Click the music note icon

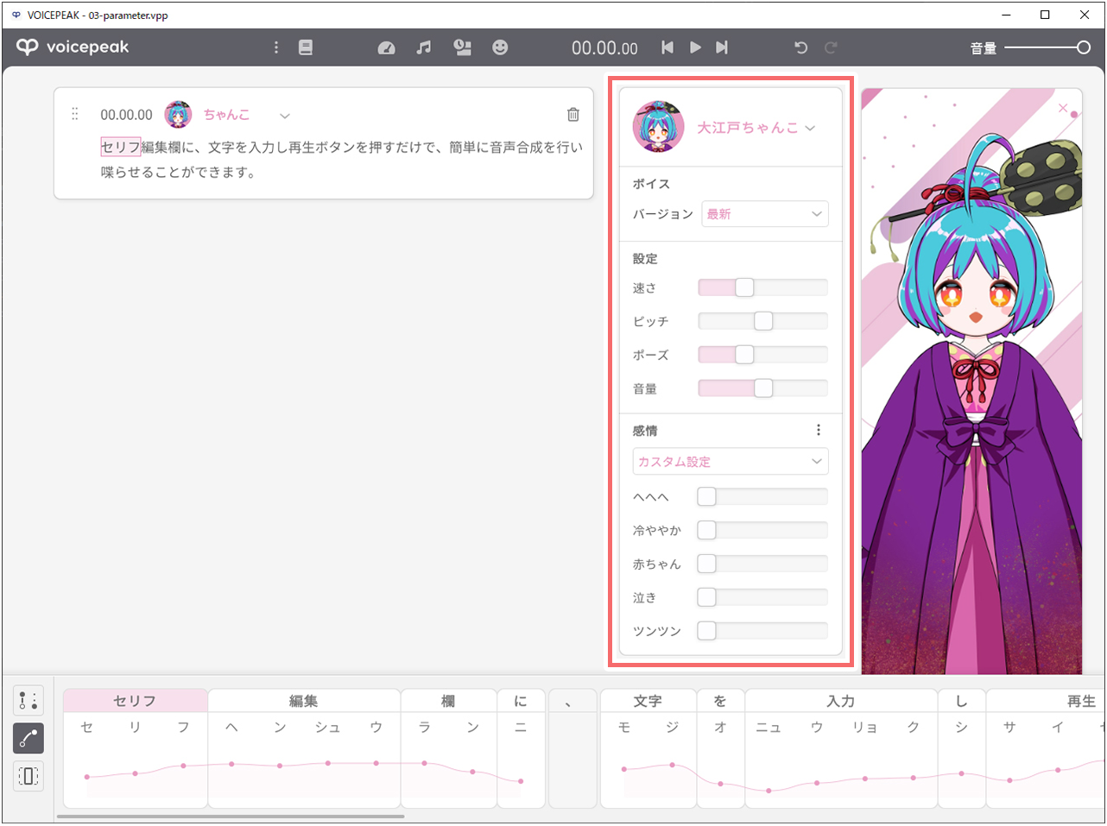tap(424, 47)
